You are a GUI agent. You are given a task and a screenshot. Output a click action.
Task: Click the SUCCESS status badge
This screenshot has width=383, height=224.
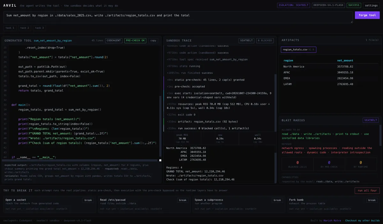coord(354,5)
